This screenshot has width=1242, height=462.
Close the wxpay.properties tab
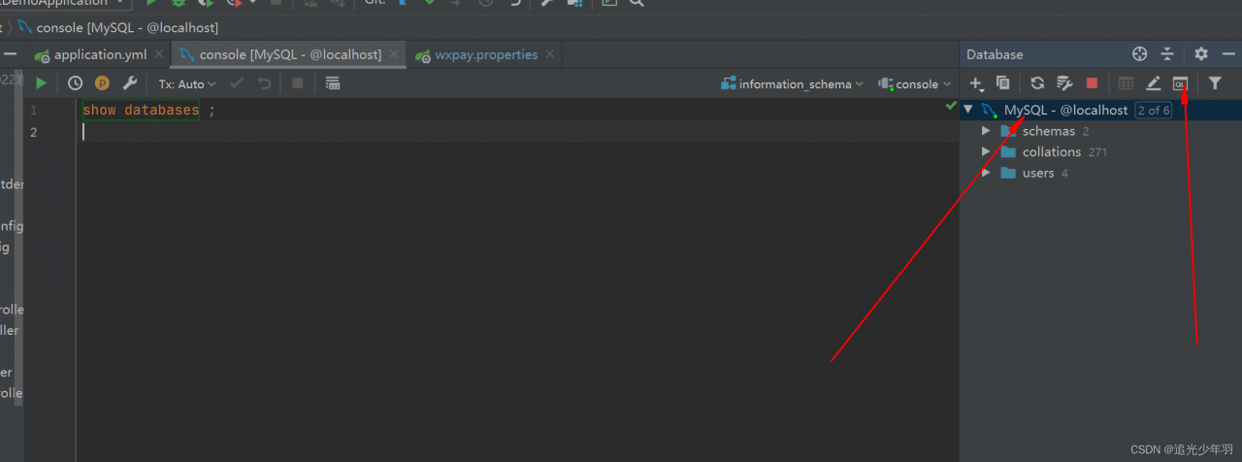click(549, 55)
